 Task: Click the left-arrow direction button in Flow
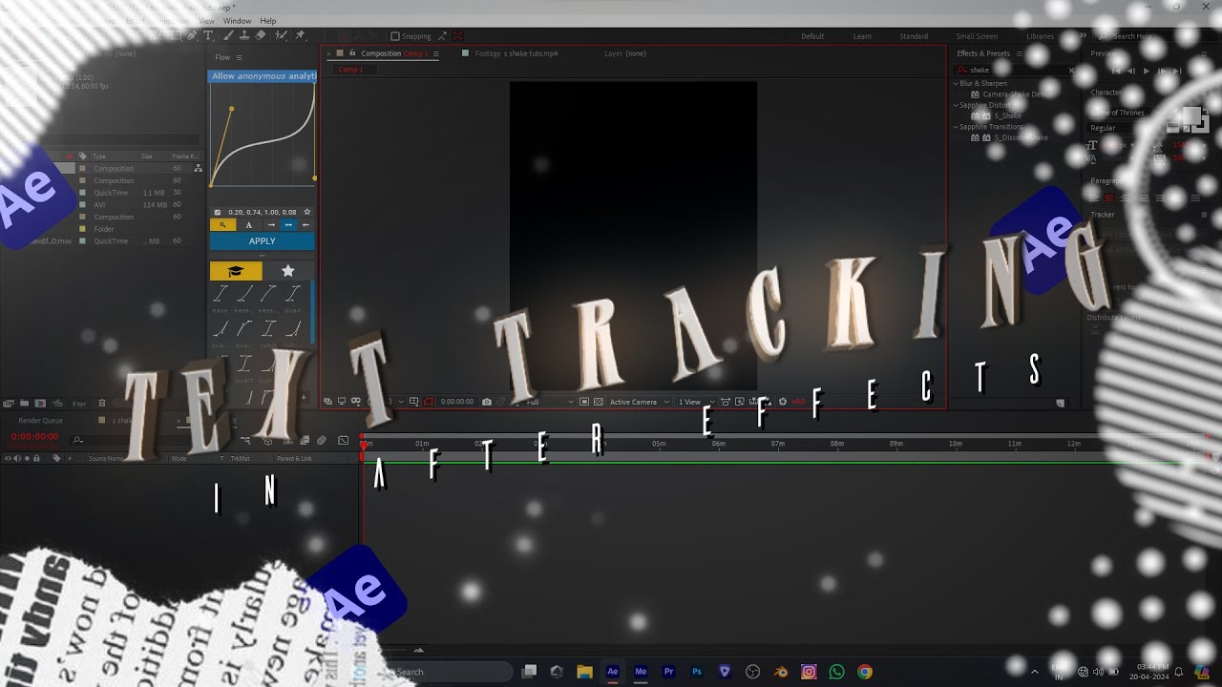tap(305, 225)
